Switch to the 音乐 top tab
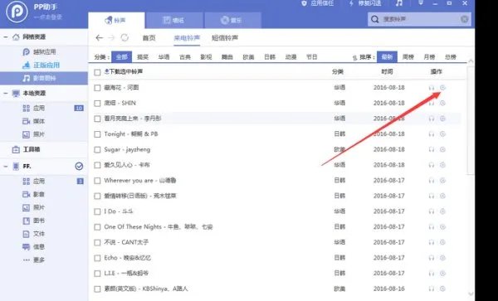 [x=232, y=20]
